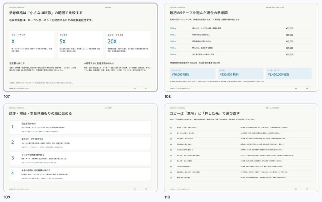Click the ¥1,400,000 税別 total box
Image resolution: width=322 pixels, height=202 pixels.
[289, 73]
